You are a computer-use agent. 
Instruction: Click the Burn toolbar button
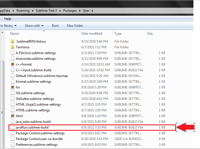coord(55,26)
